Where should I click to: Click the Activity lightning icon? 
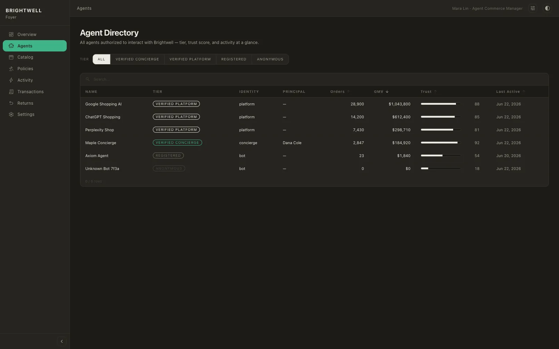(x=11, y=80)
